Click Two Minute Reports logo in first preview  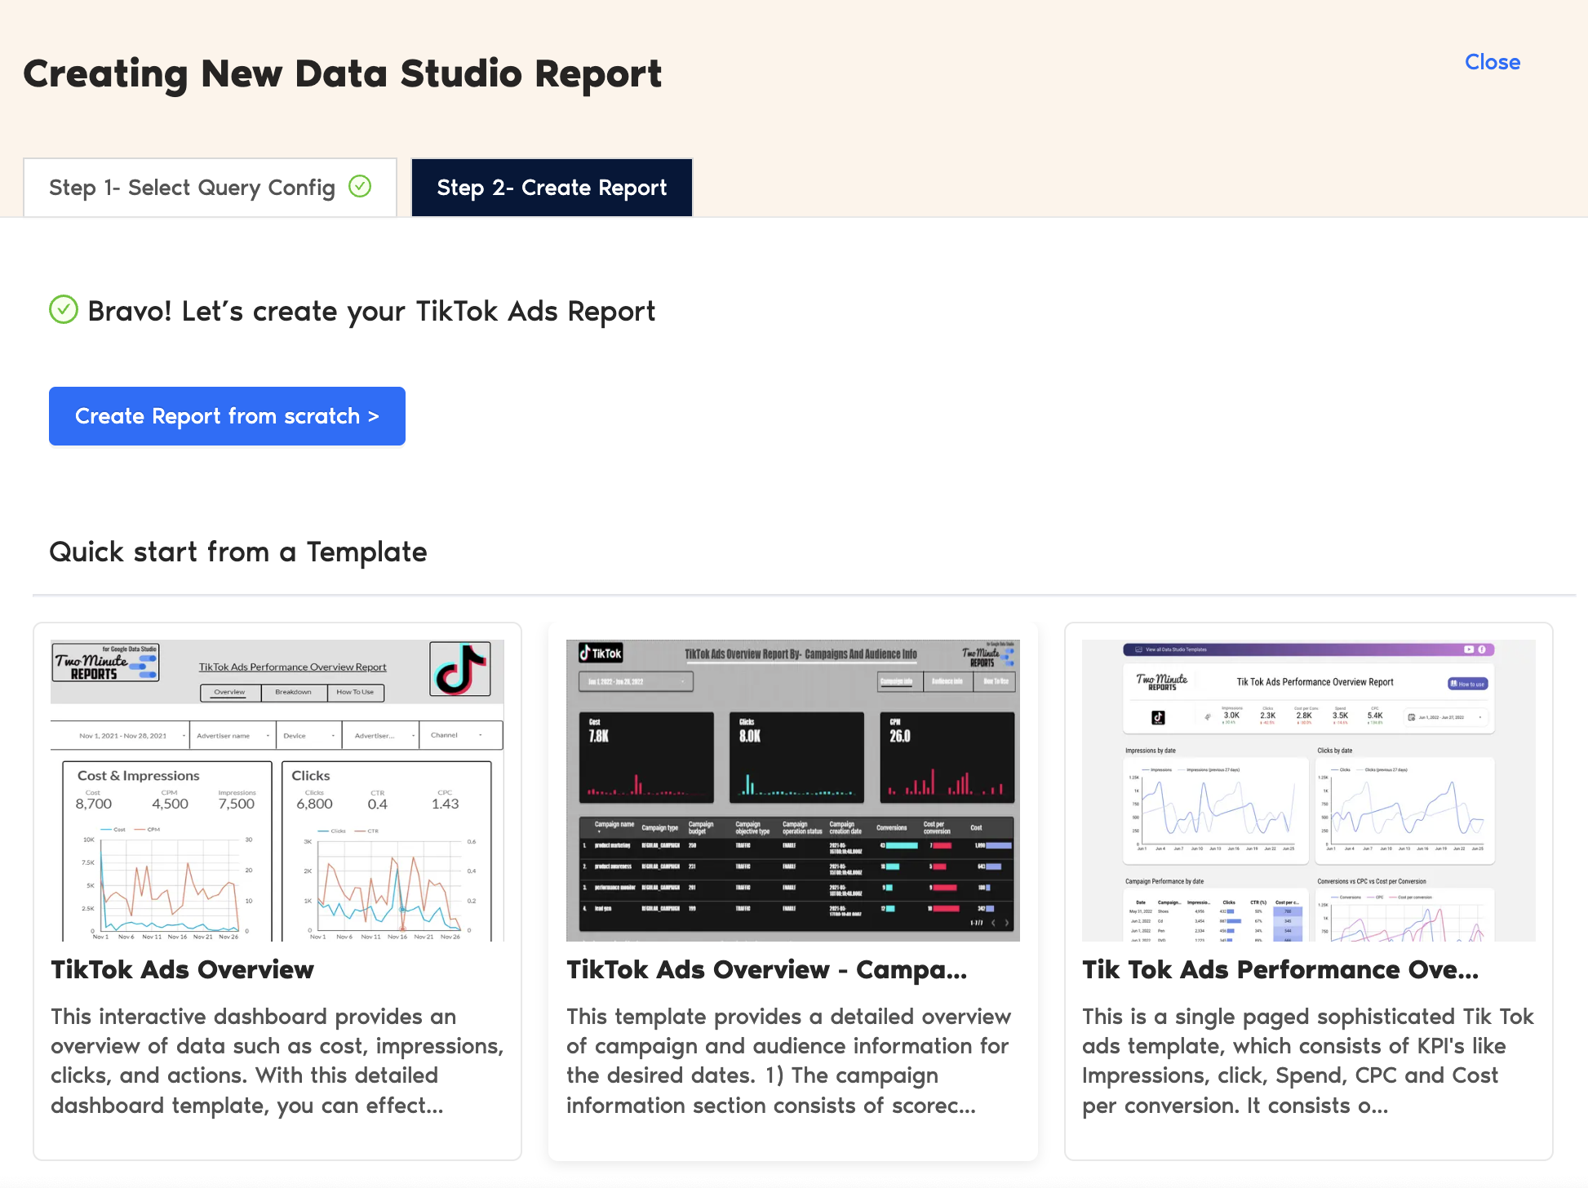pos(106,663)
